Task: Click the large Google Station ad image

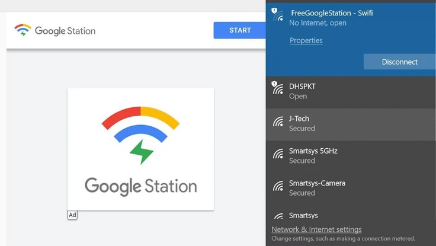Action: coord(141,149)
